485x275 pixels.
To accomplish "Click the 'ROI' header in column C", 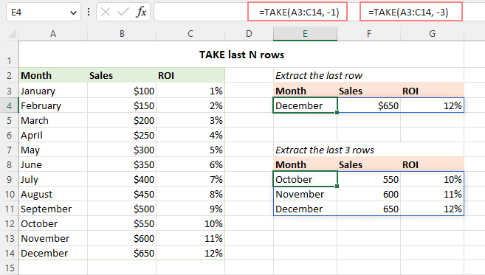I will point(190,75).
